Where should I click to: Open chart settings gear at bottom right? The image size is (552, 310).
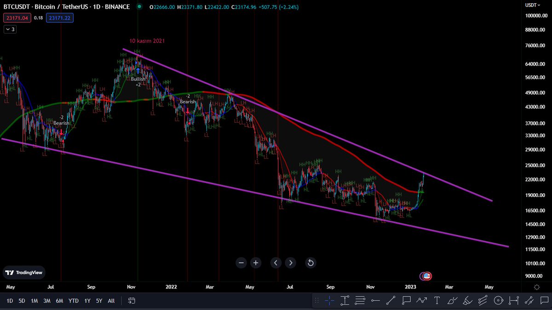click(537, 287)
